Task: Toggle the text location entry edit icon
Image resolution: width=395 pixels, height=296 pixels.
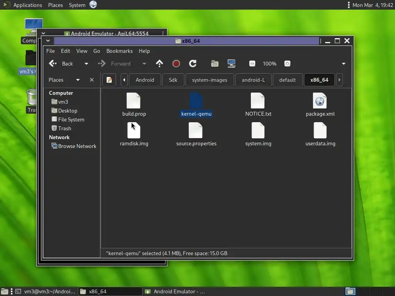Action: (109, 80)
